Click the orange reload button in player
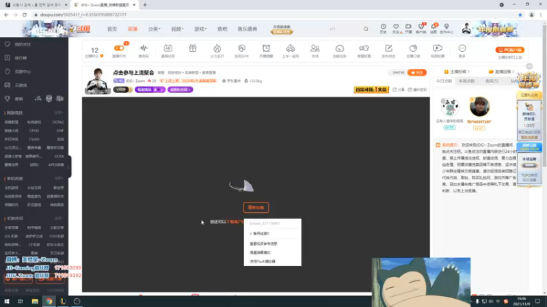The image size is (547, 307). [256, 207]
